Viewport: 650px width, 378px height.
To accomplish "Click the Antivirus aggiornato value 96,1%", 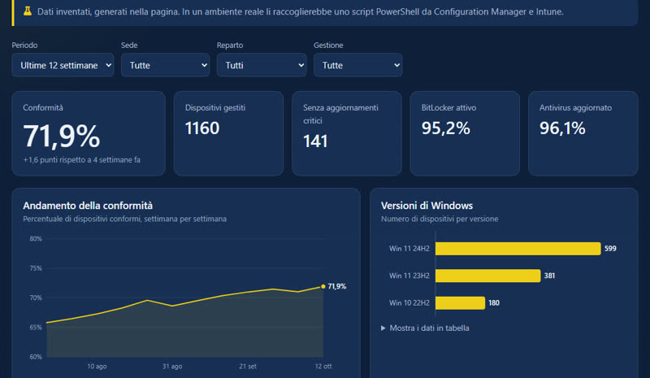I will [x=562, y=128].
